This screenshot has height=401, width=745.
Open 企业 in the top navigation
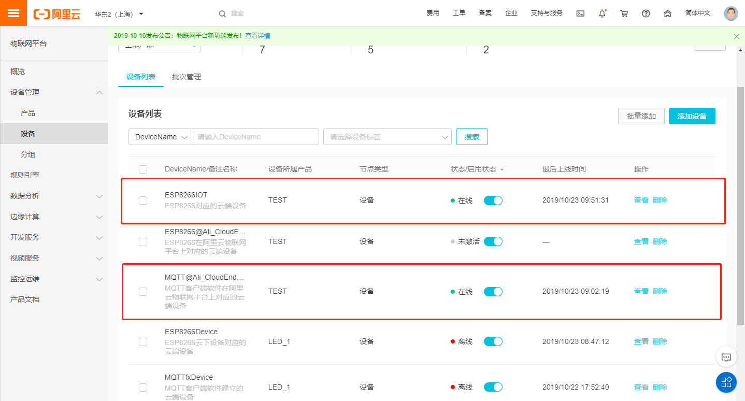click(511, 13)
